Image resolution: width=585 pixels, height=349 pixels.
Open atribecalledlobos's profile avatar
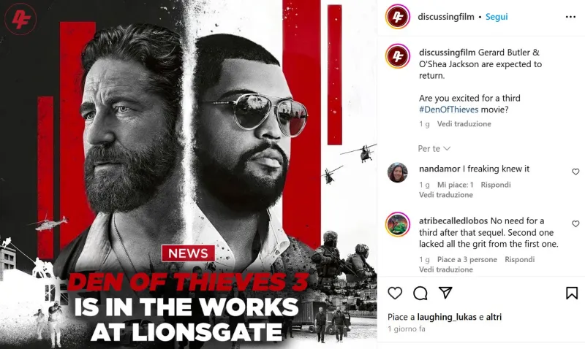click(x=398, y=225)
